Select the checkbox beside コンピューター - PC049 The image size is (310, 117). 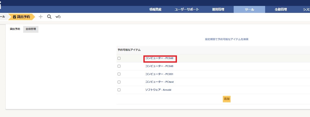pyautogui.click(x=119, y=66)
